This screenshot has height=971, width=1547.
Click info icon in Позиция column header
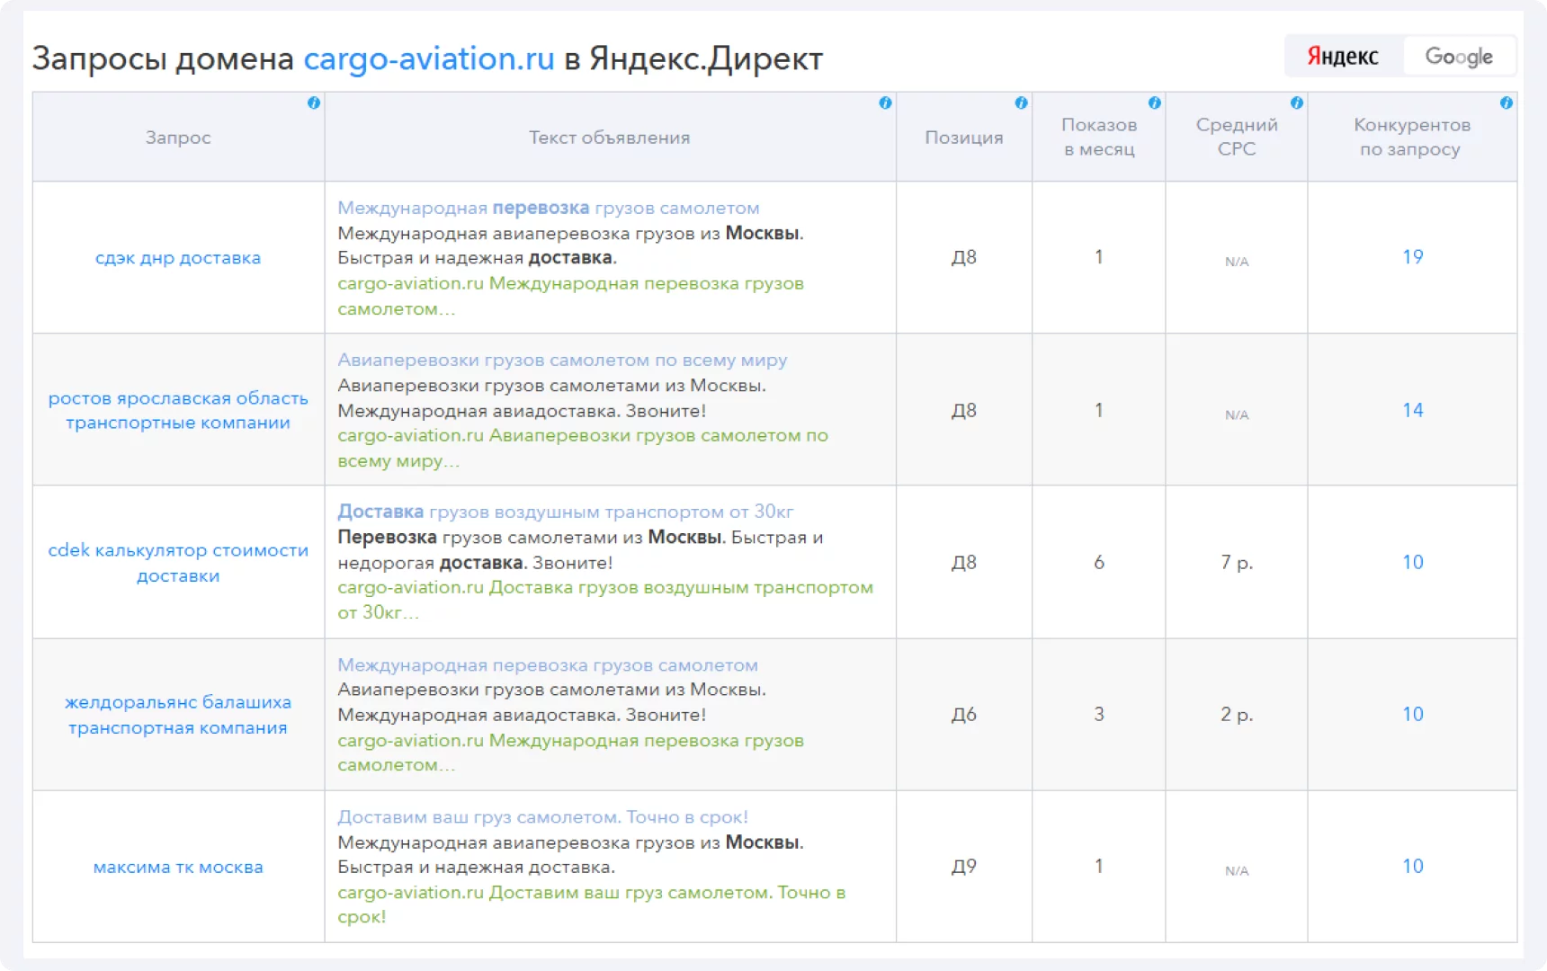[x=1021, y=103]
